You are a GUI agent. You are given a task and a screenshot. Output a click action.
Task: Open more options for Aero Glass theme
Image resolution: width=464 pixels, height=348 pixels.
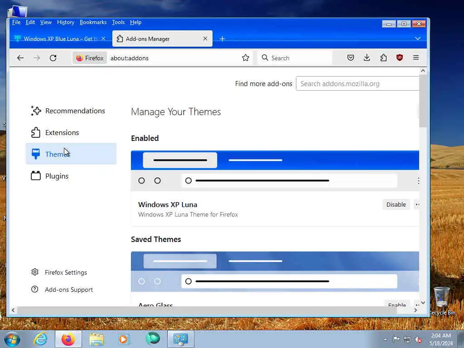(x=417, y=304)
